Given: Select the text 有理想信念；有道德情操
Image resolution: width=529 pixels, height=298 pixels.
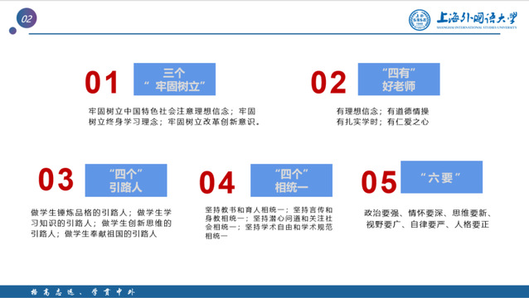Looking at the screenshot, I should 382,111.
